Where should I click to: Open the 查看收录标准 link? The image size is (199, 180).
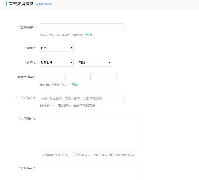click(43, 4)
